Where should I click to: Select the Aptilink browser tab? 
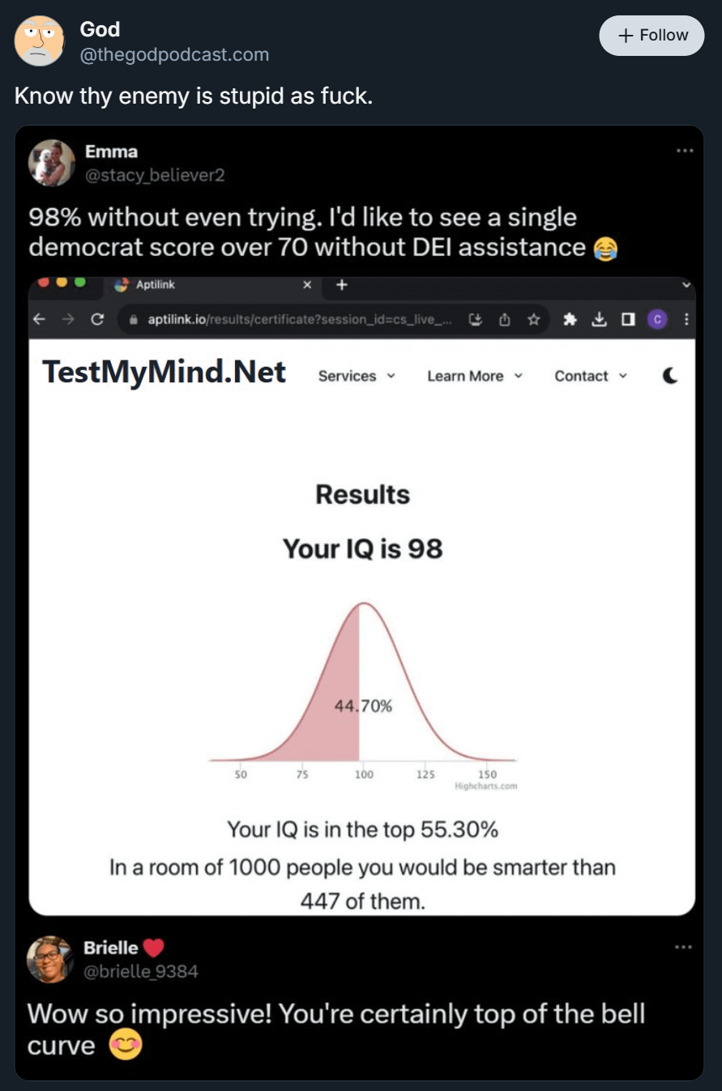194,285
